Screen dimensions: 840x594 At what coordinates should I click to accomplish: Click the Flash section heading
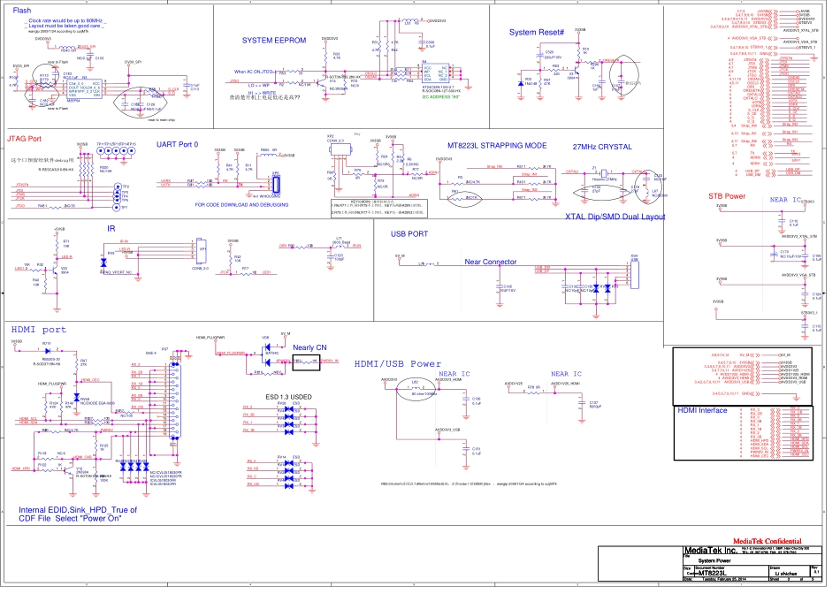tap(23, 8)
